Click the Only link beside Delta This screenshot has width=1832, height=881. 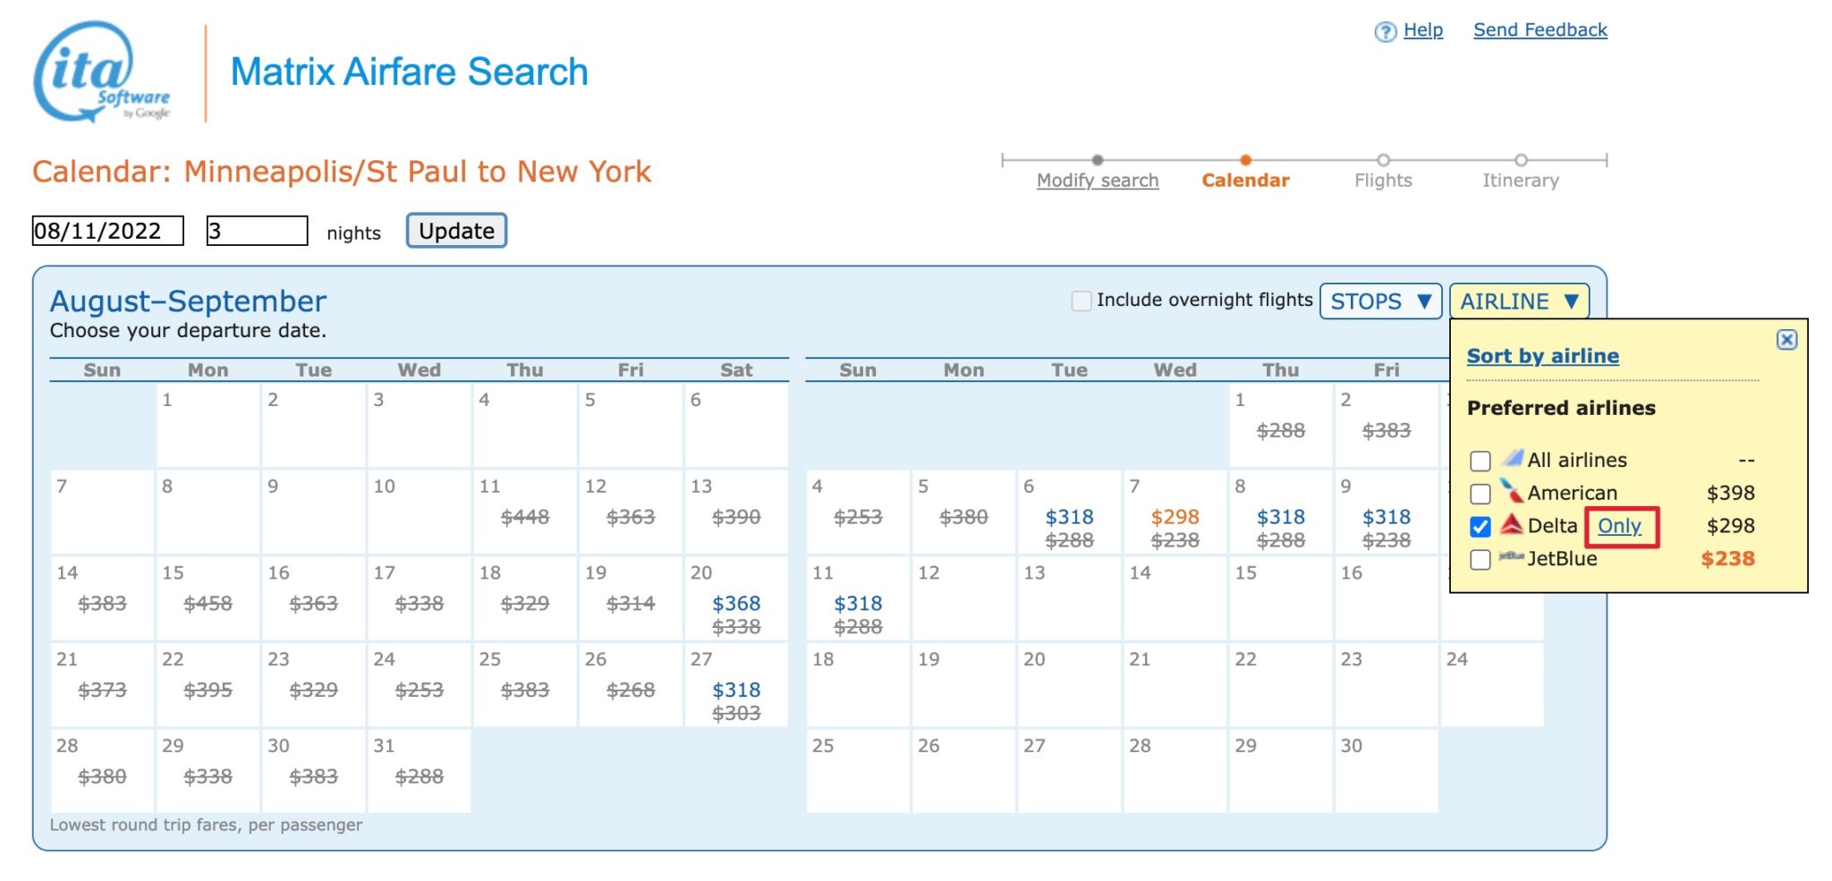pyautogui.click(x=1620, y=526)
